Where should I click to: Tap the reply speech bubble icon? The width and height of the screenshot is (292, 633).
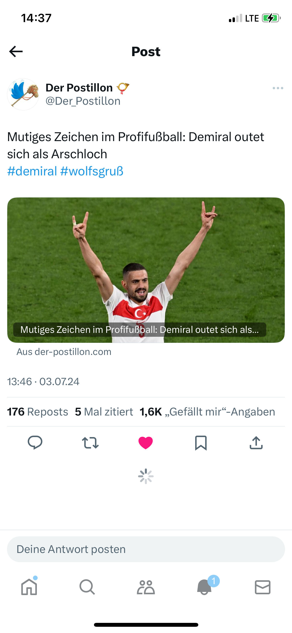(x=35, y=443)
